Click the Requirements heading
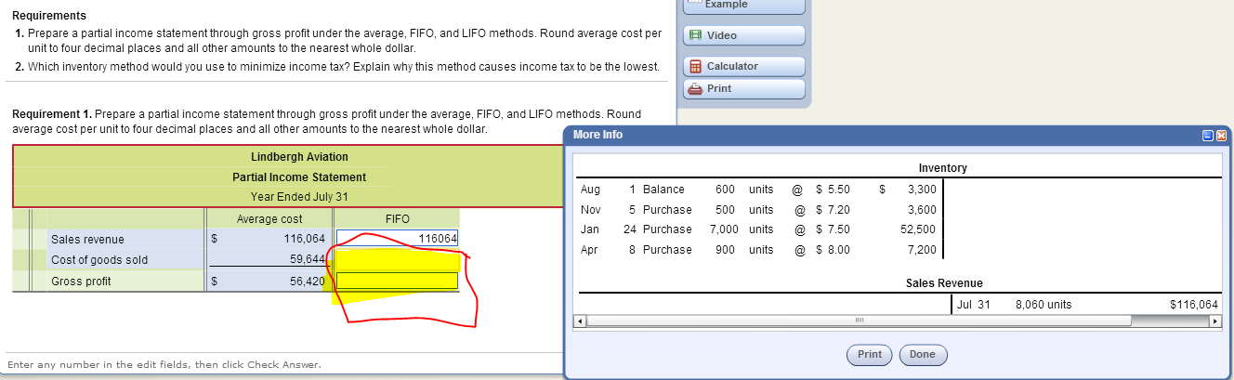1234x380 pixels. coord(49,16)
